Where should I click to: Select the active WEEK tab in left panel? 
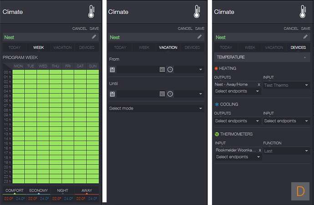pyautogui.click(x=38, y=47)
